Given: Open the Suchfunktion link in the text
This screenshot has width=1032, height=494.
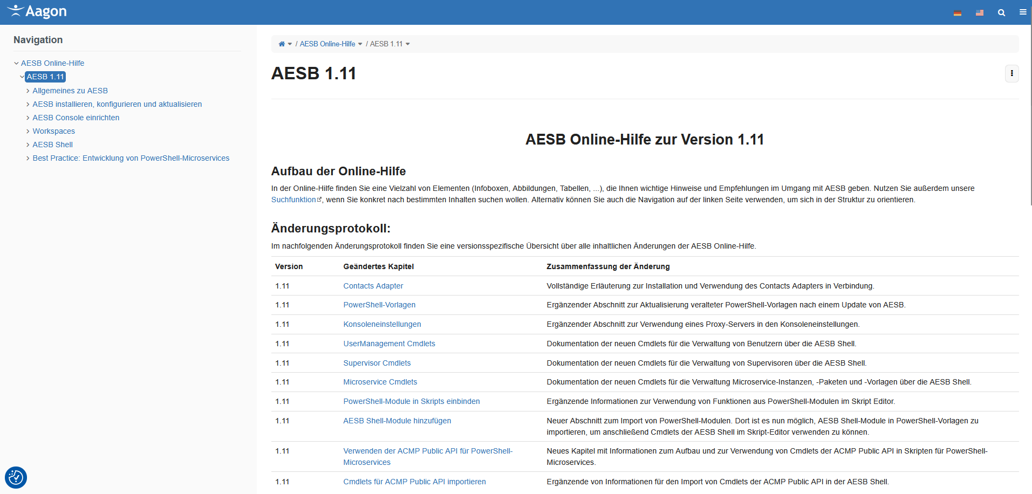Looking at the screenshot, I should tap(293, 200).
